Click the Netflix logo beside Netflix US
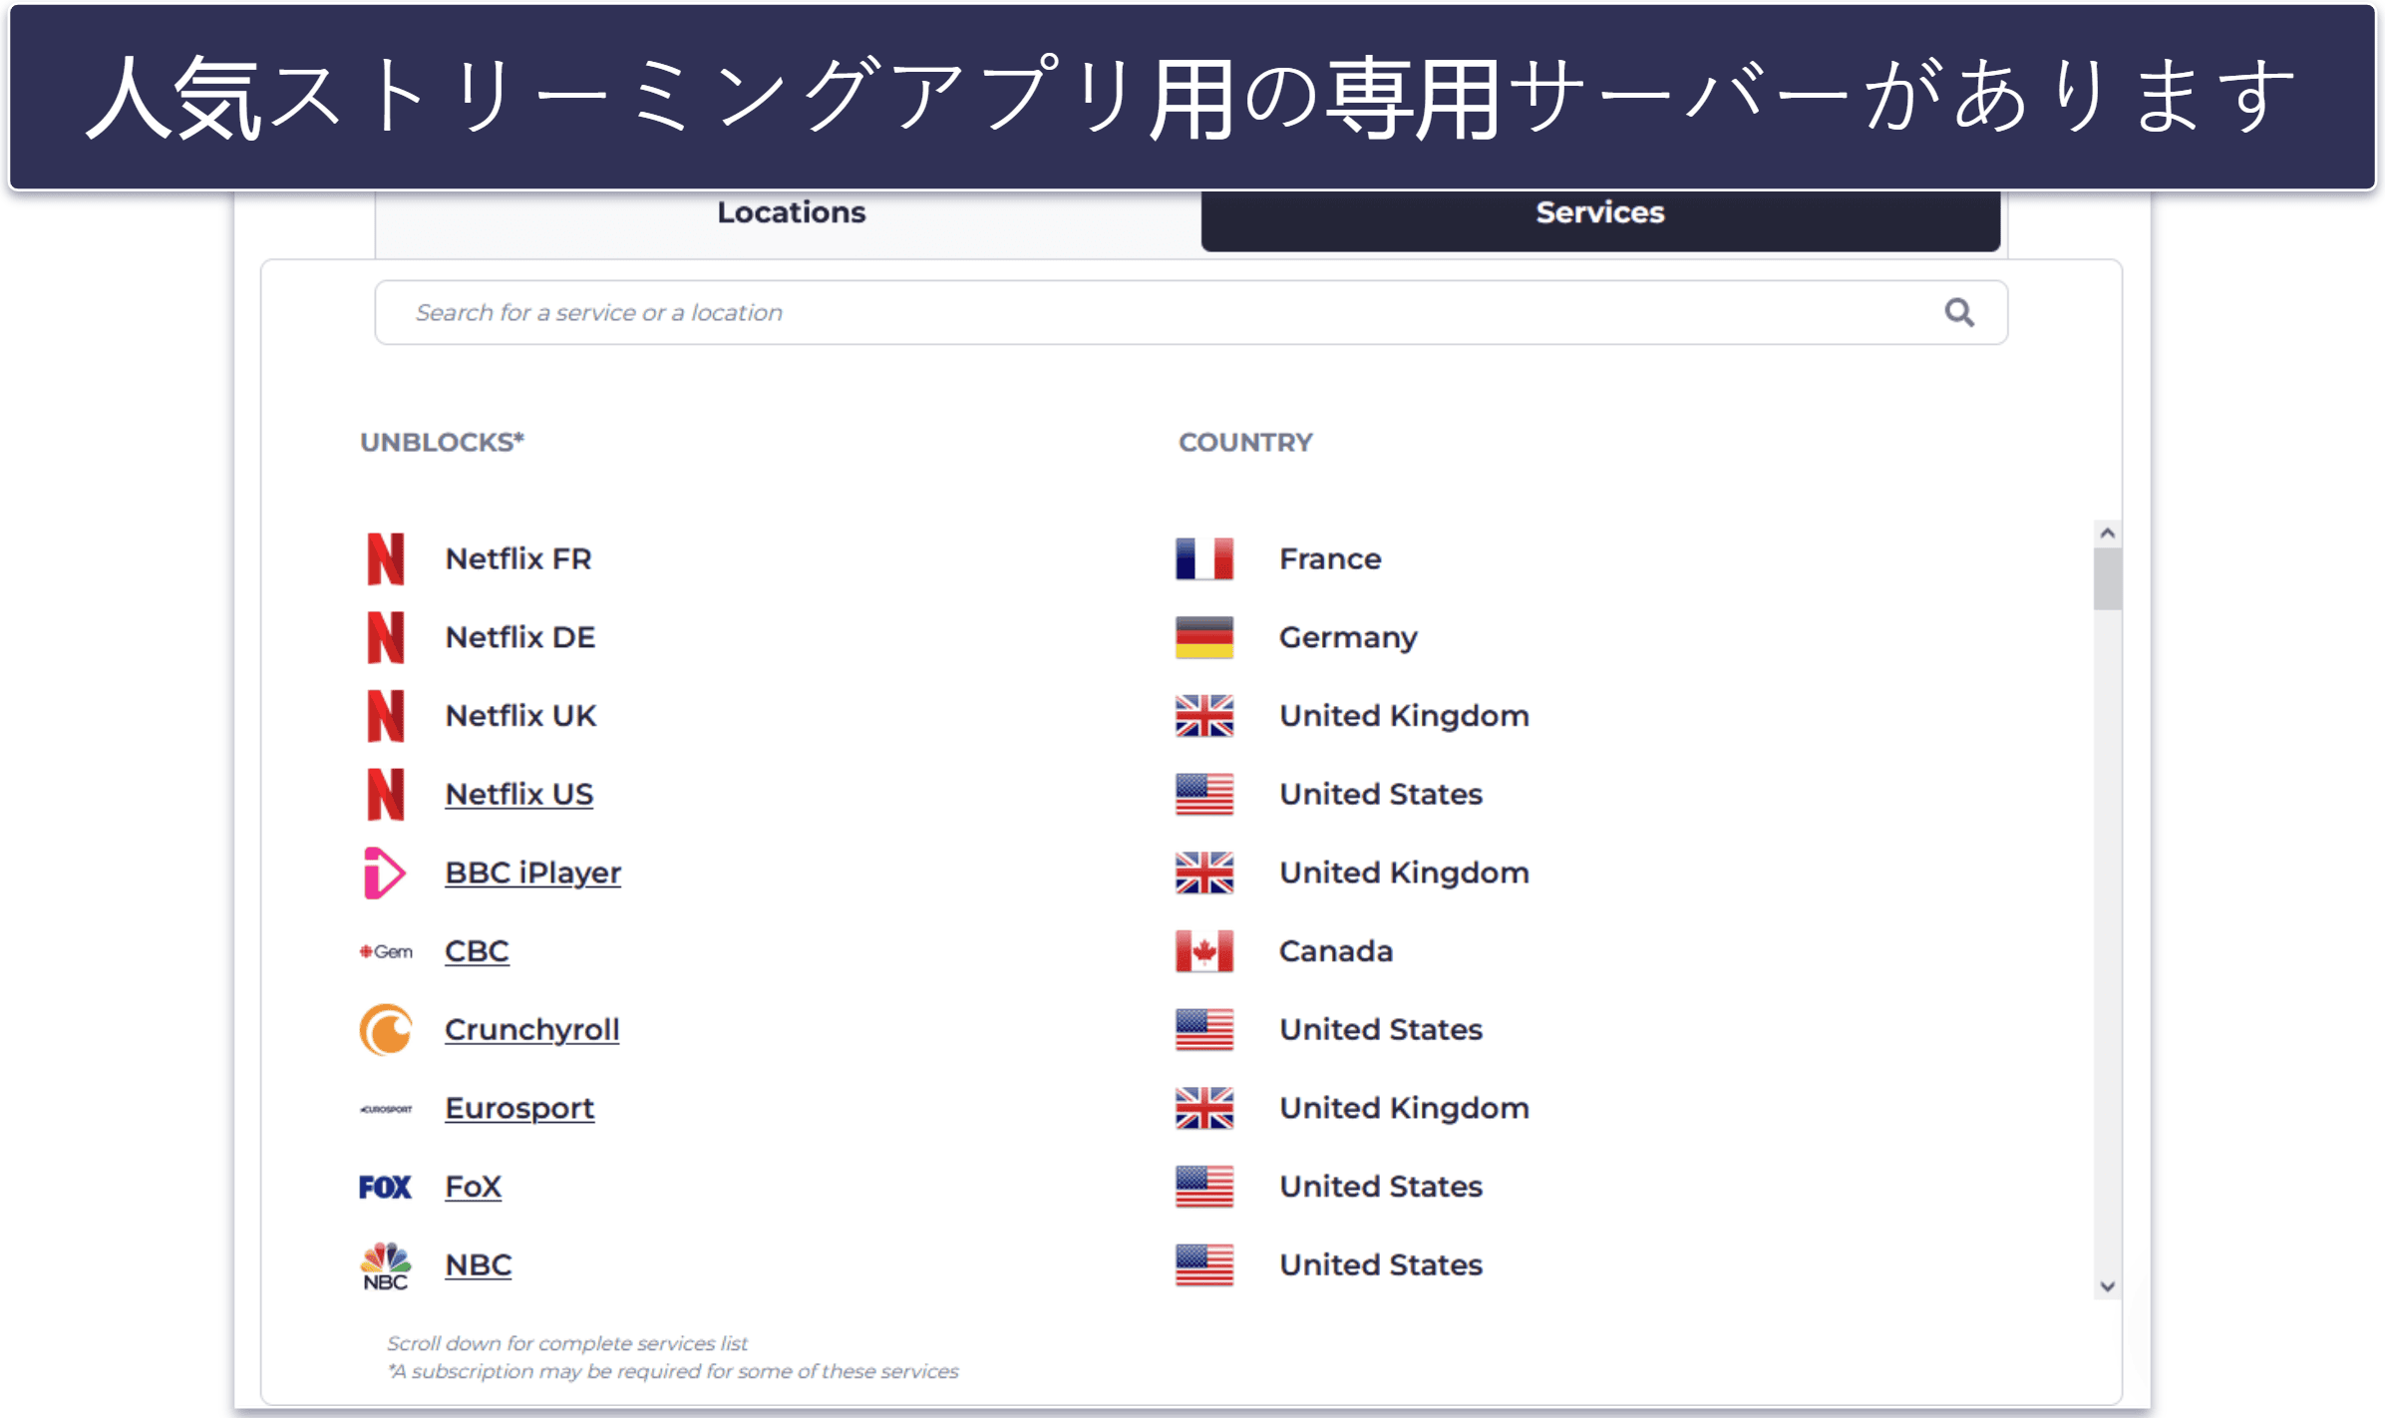Viewport: 2385px width, 1418px height. tap(385, 794)
